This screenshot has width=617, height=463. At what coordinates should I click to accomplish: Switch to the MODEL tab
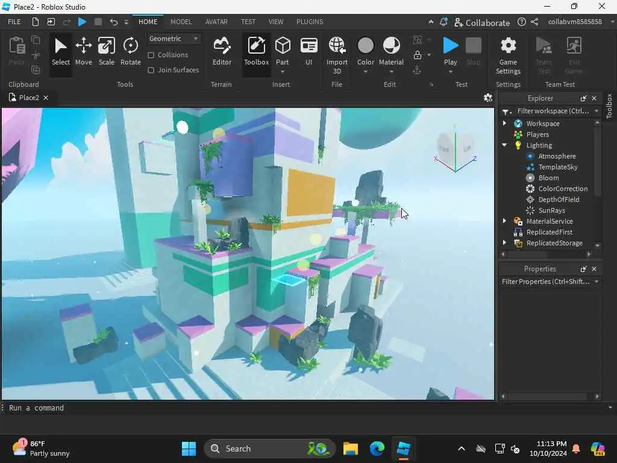(181, 22)
